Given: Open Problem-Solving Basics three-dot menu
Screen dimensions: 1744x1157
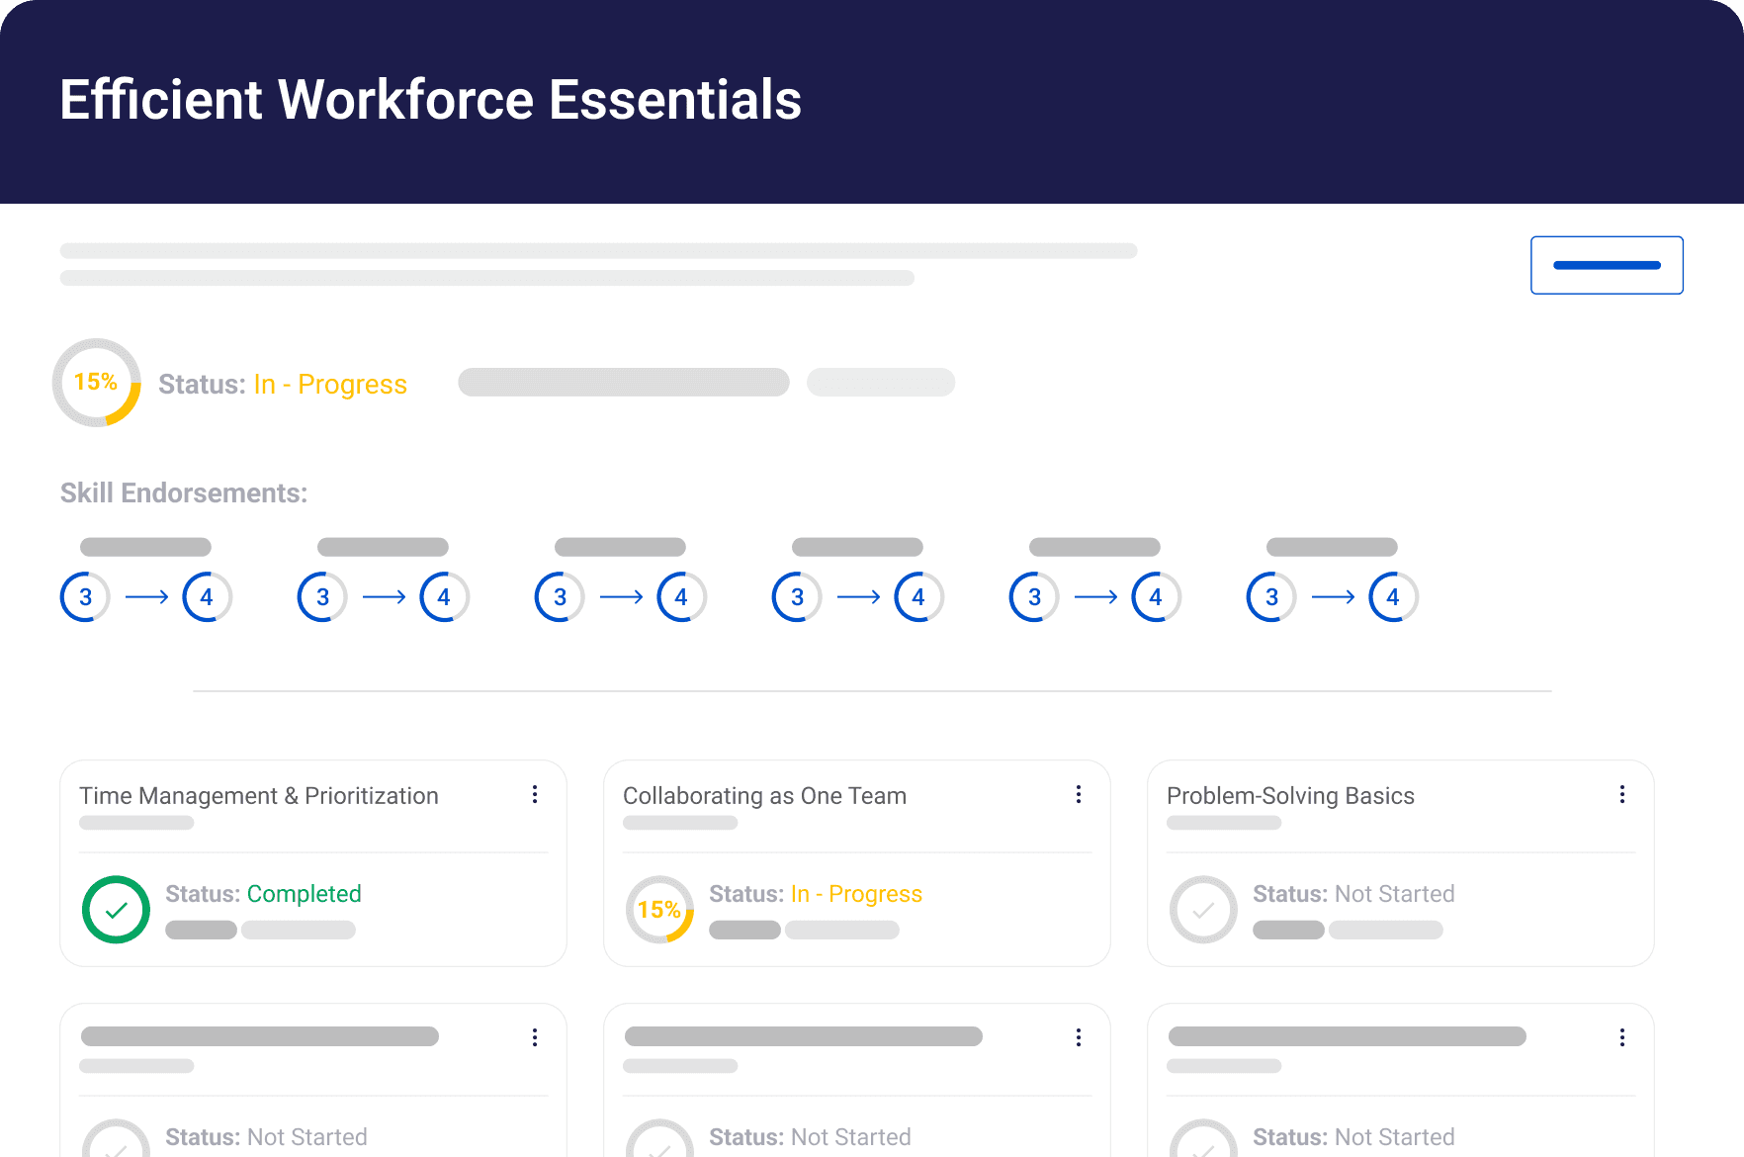Looking at the screenshot, I should click(x=1622, y=794).
